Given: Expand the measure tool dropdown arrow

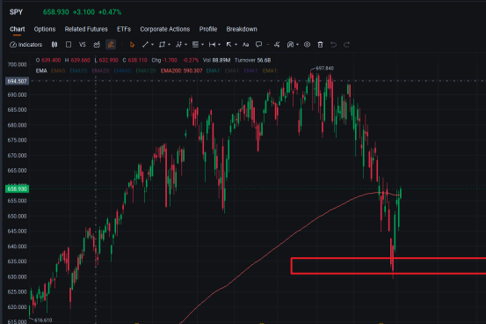Looking at the screenshot, I should 219,45.
